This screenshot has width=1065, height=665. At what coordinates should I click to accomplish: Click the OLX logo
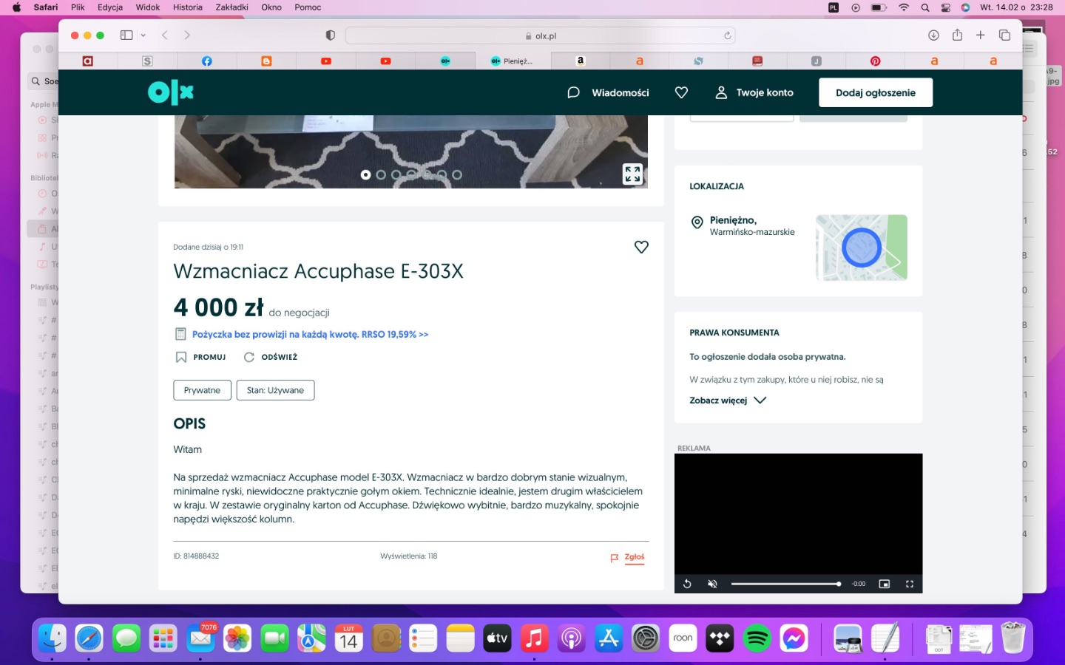pos(171,92)
